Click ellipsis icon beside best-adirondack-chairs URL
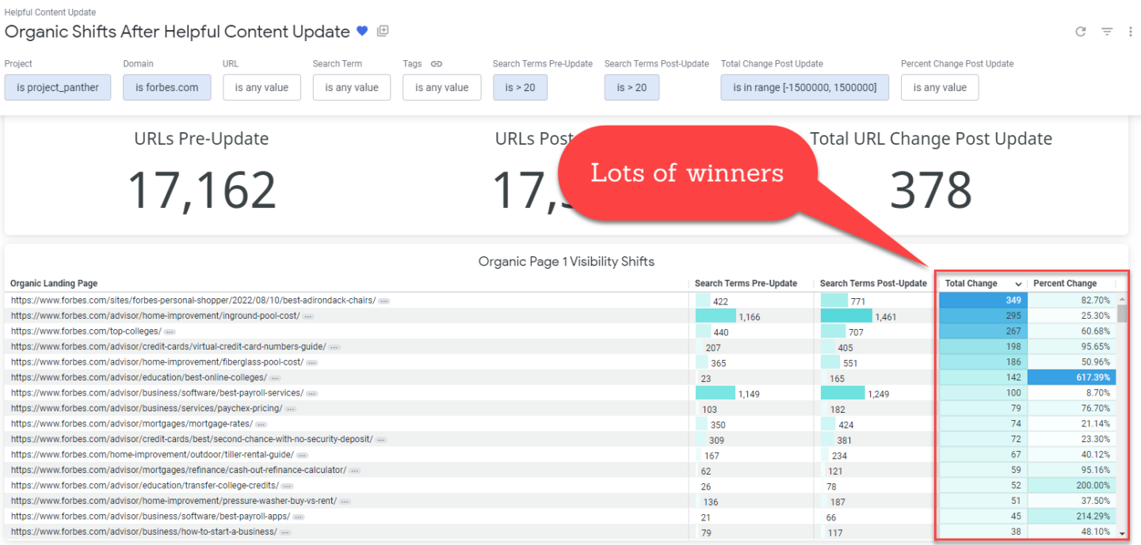Screen dimensions: 1141x545 coord(384,301)
